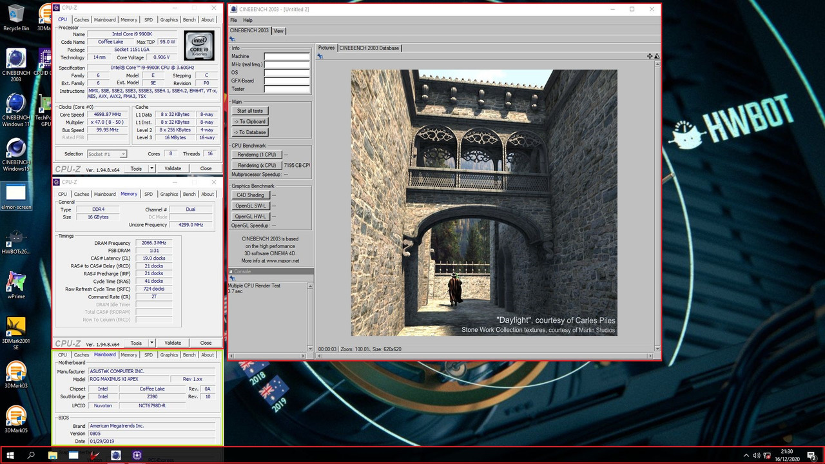Screen dimensions: 825x464
Task: Open About tab in top CPU-Z window
Action: 207,20
